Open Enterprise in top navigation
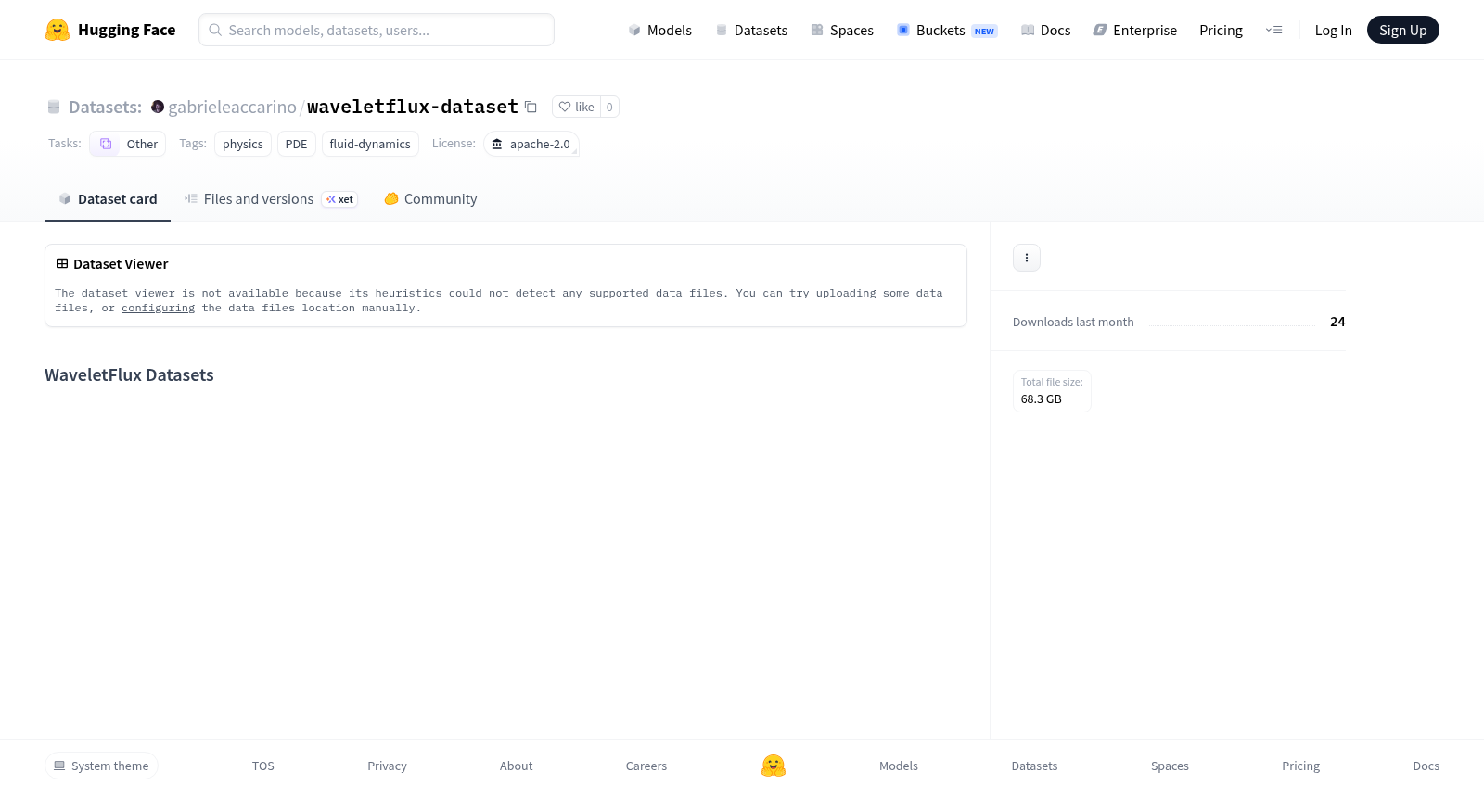The height and width of the screenshot is (798, 1484). 1135,30
